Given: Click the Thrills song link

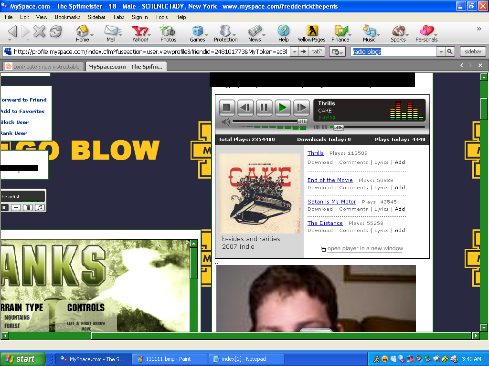Looking at the screenshot, I should click(x=315, y=153).
